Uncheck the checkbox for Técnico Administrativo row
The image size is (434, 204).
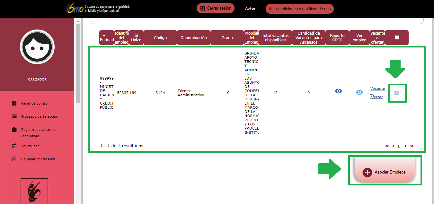pyautogui.click(x=397, y=93)
